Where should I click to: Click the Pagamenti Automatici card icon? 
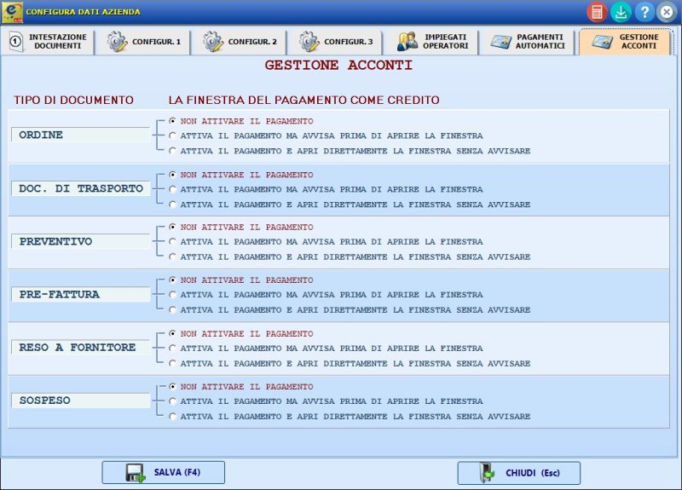tap(501, 42)
